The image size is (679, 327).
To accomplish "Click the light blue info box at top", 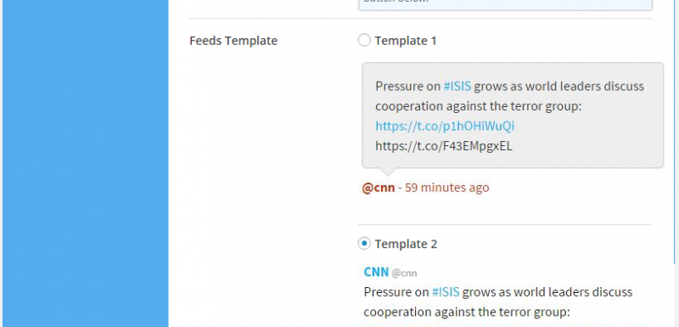I will pyautogui.click(x=505, y=5).
